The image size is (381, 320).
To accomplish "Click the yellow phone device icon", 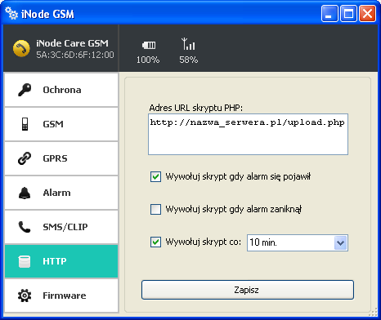I will (21, 48).
